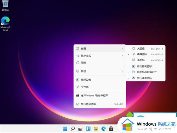Select 显示更多选项 (Show more options)

pyautogui.click(x=100, y=104)
